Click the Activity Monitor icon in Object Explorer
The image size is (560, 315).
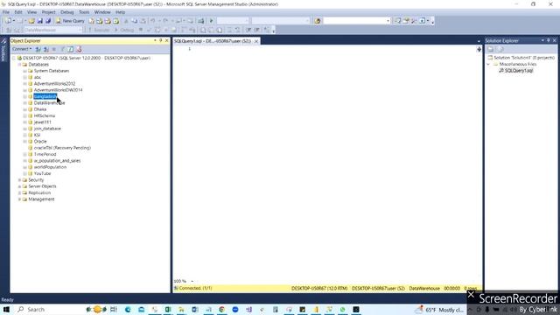pyautogui.click(x=79, y=49)
